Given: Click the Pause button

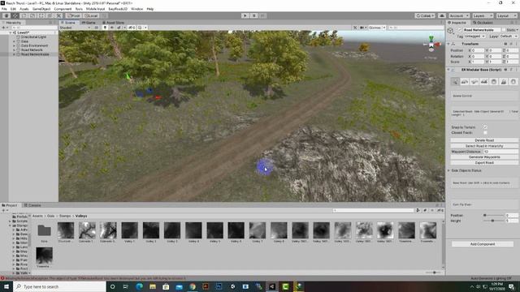Looking at the screenshot, I should (253, 15).
